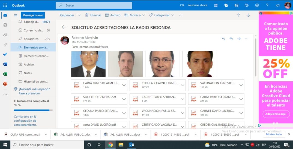Click the Mensaje nuevo button

33,15
